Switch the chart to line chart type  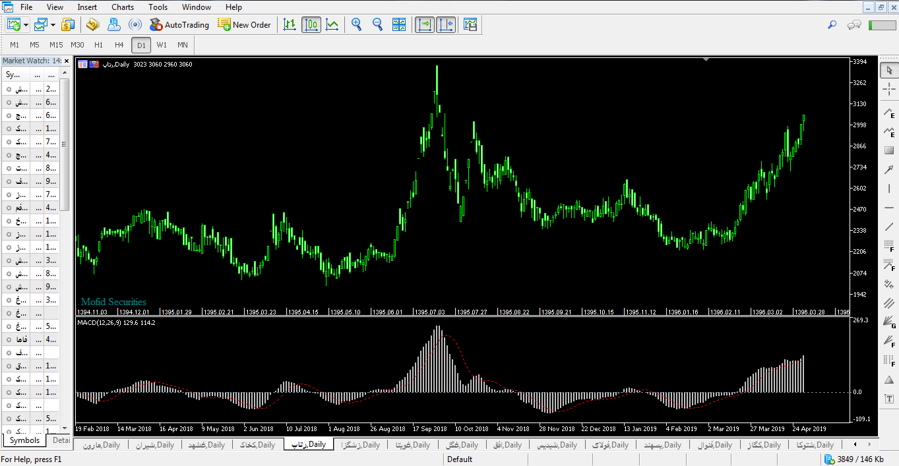pos(332,25)
